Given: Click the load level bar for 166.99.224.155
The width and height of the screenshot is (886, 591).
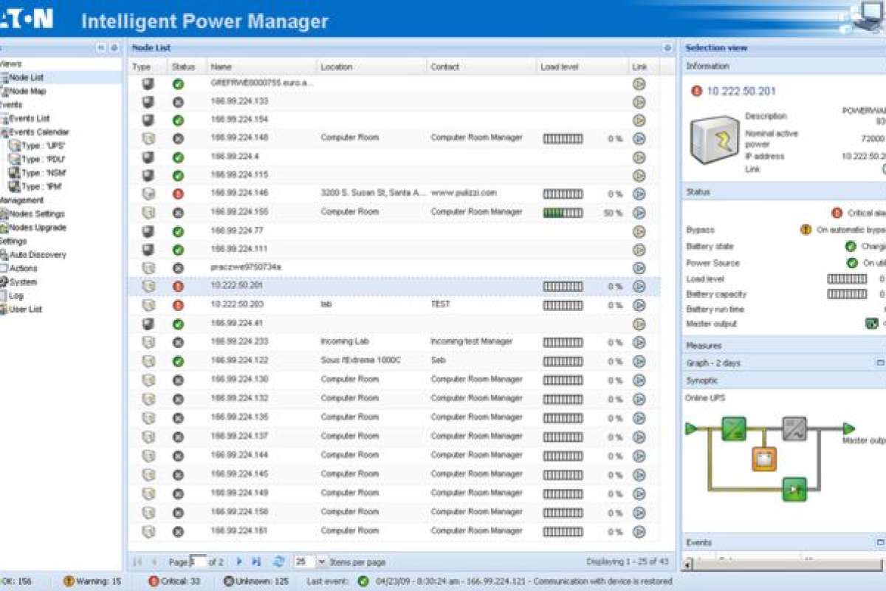Looking at the screenshot, I should tap(563, 213).
